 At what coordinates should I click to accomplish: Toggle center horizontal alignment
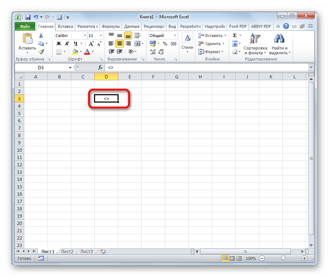pyautogui.click(x=120, y=44)
